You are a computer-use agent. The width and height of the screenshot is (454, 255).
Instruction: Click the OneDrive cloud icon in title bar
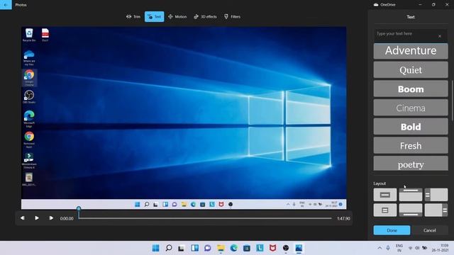pos(376,5)
